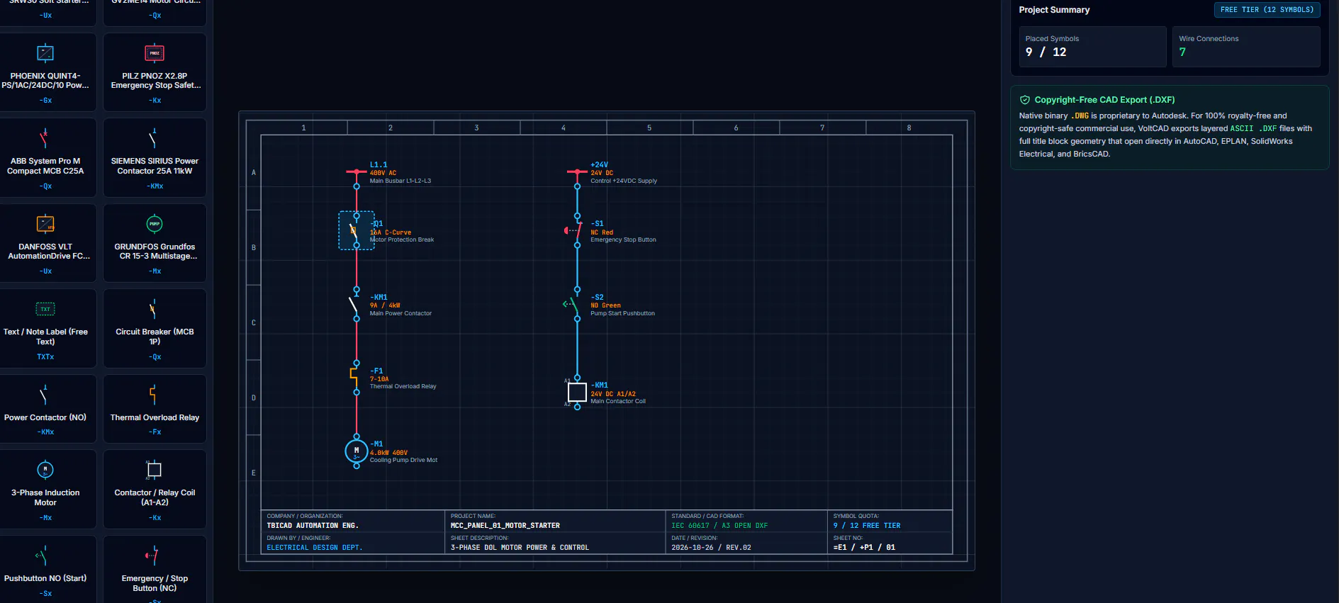Click the FREE TIER (12 SYMBOLS) badge
The image size is (1339, 603).
pos(1267,10)
